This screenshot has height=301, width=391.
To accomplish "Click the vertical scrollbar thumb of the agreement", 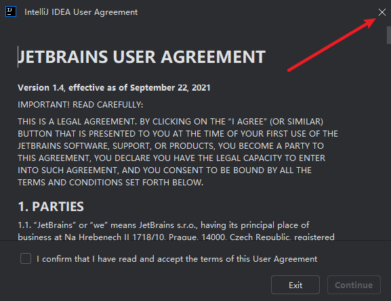I will pyautogui.click(x=389, y=35).
